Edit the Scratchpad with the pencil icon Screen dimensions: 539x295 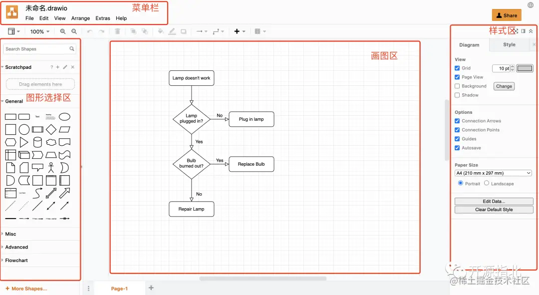64,67
